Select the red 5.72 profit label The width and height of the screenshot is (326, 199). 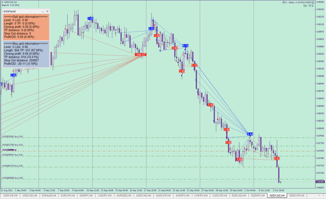[194, 65]
